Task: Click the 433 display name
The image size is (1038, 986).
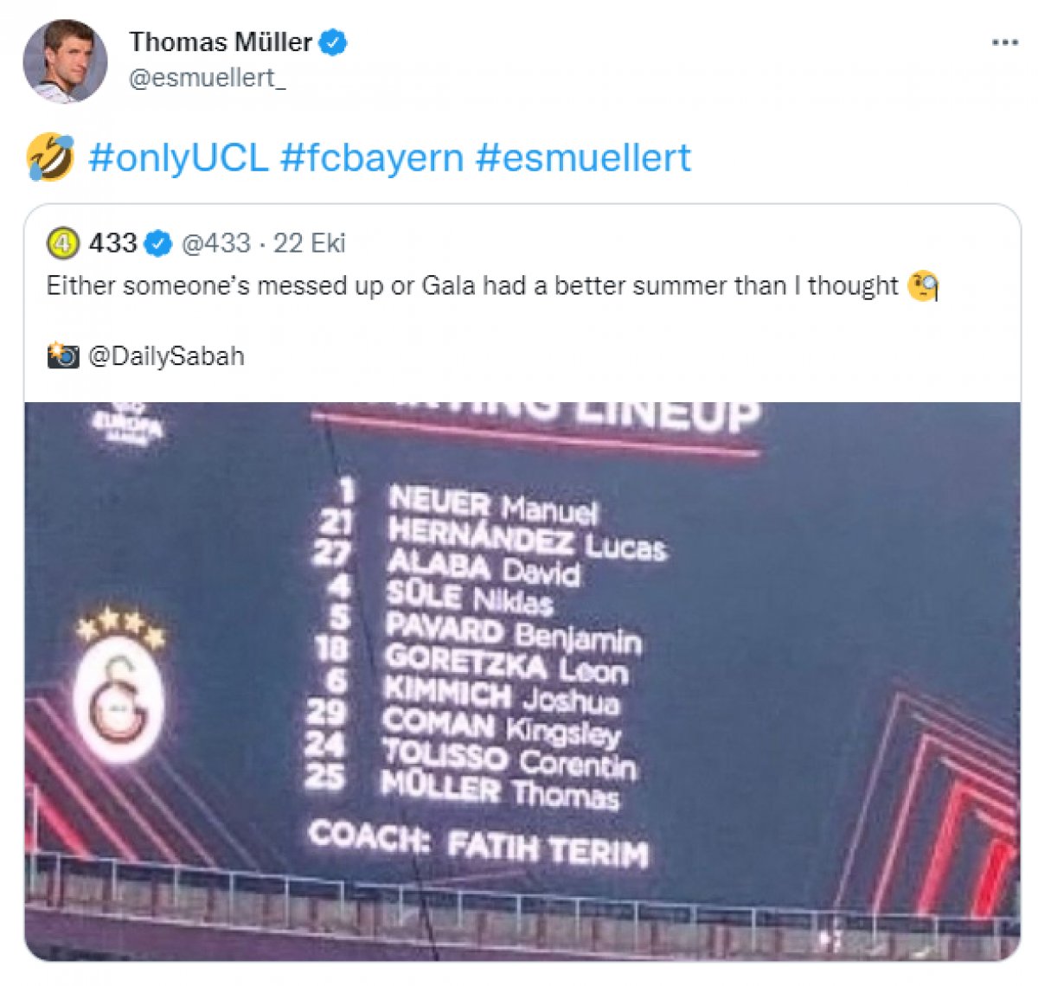Action: [112, 245]
